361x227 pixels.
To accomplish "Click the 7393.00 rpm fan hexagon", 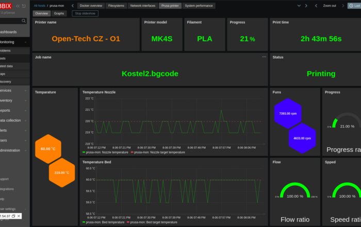I will [288, 113].
